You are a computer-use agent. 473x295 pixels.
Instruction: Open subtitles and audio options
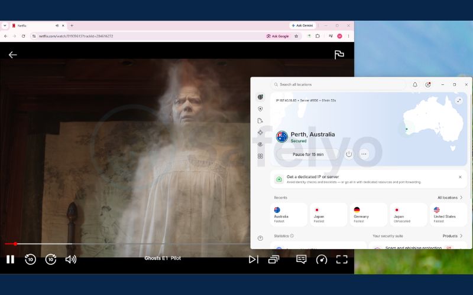click(301, 259)
